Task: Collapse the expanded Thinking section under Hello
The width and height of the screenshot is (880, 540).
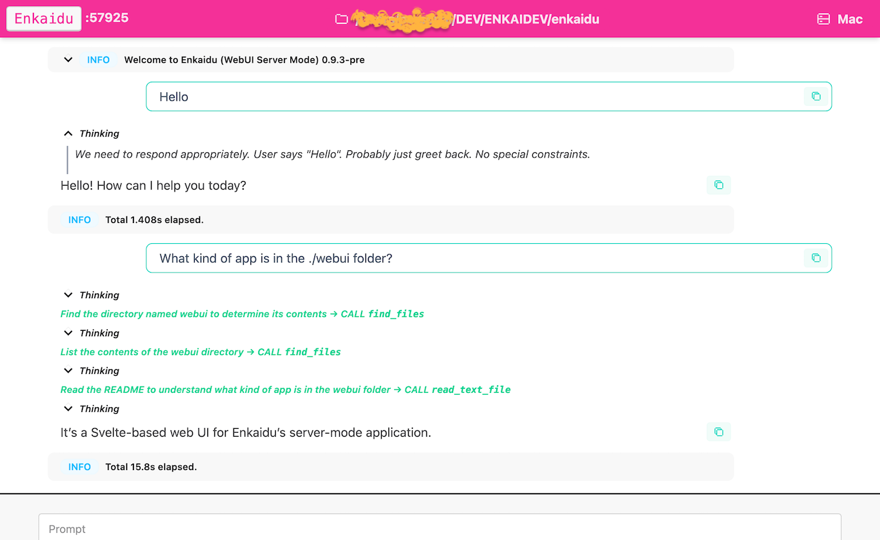Action: point(68,133)
